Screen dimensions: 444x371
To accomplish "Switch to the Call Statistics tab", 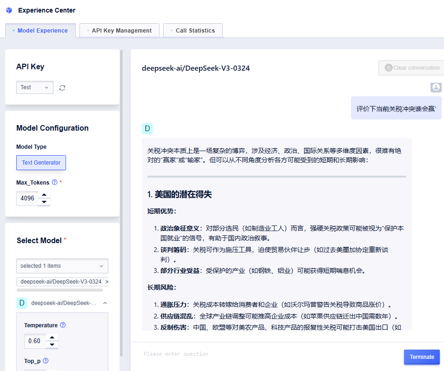I will 192,30.
